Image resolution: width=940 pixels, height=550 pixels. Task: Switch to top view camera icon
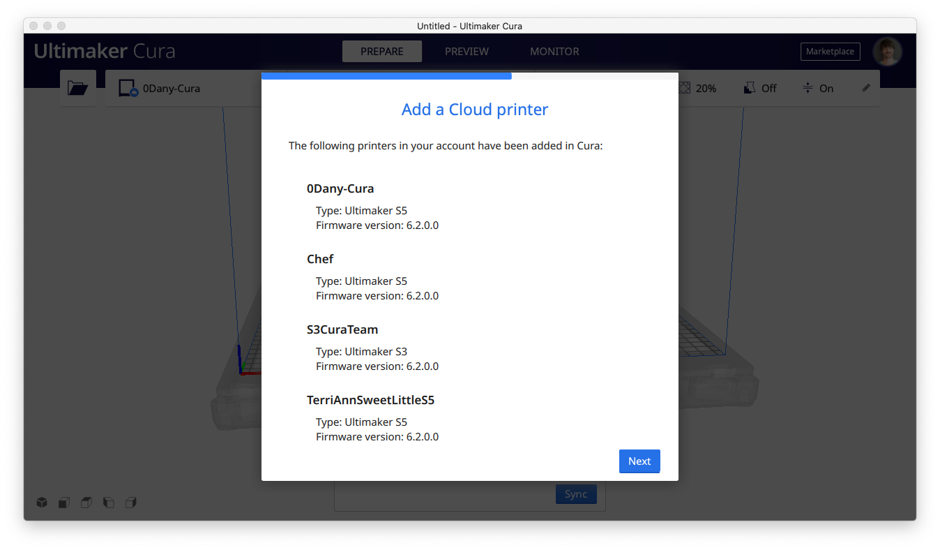pos(86,503)
